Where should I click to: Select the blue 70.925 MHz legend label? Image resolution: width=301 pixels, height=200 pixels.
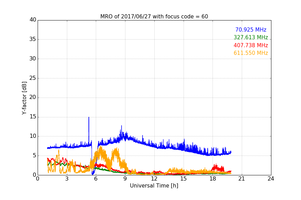click(251, 30)
